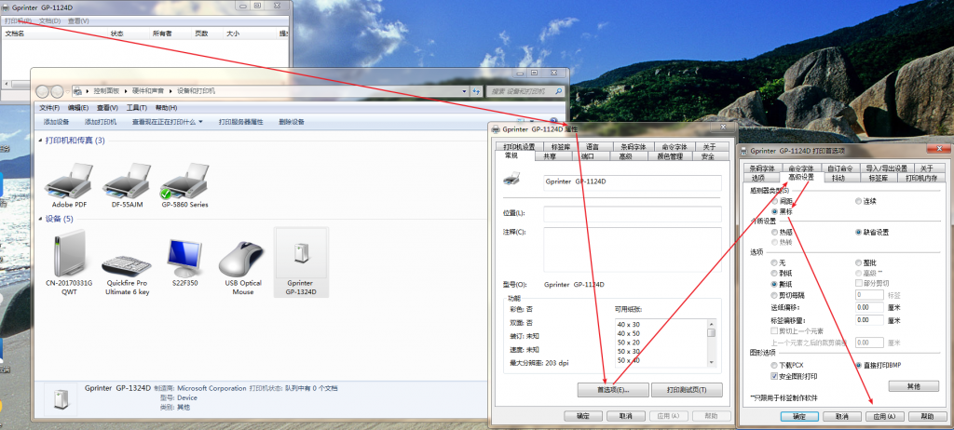Click the address bar location icon
954x430 pixels.
click(x=78, y=91)
